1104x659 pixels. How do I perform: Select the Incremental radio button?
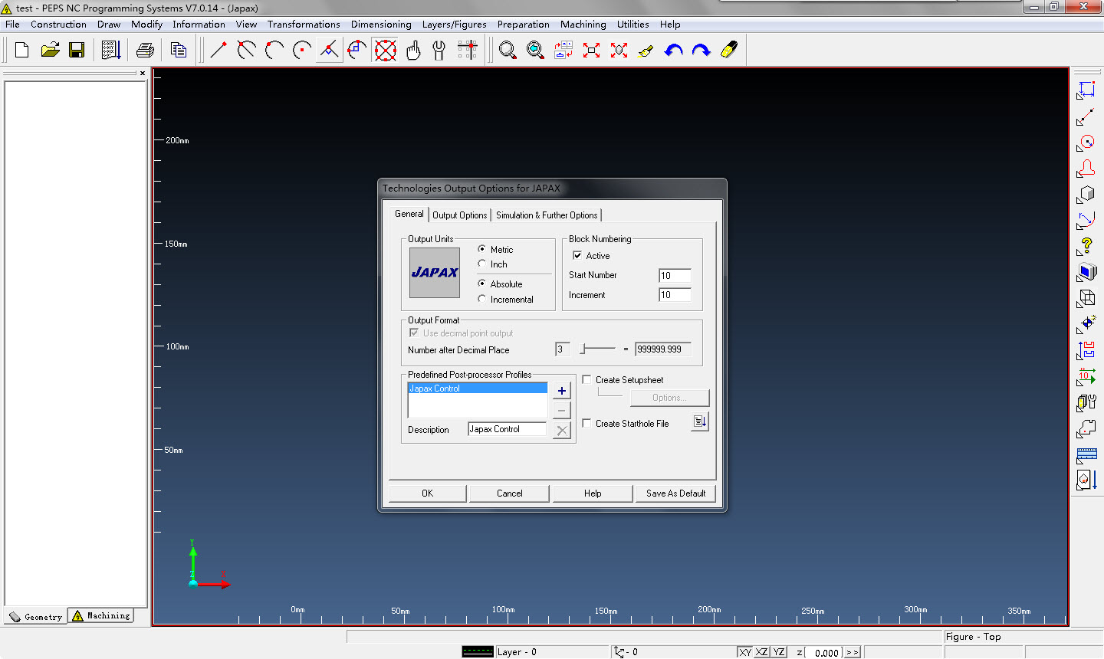482,299
